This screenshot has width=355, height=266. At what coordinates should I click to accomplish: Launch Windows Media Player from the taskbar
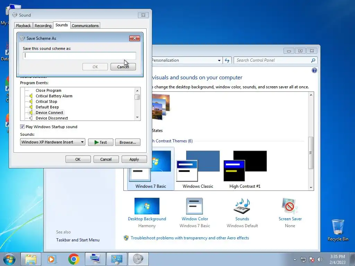pos(52,259)
